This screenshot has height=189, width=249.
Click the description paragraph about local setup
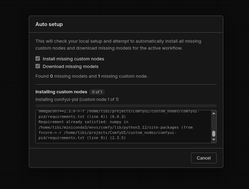tap(118, 44)
